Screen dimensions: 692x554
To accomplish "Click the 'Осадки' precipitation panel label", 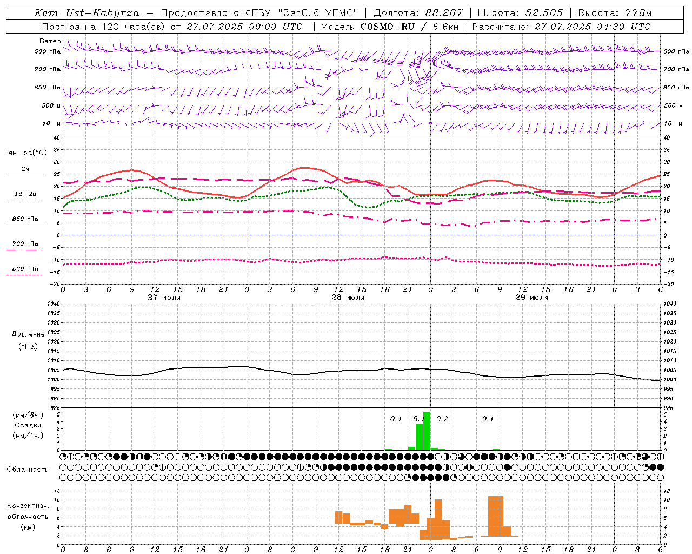I will (x=28, y=425).
